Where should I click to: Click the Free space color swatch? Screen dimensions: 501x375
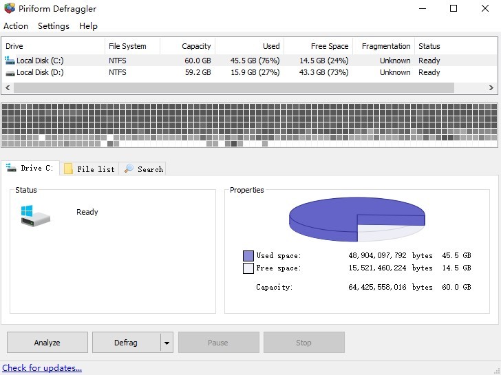(248, 268)
